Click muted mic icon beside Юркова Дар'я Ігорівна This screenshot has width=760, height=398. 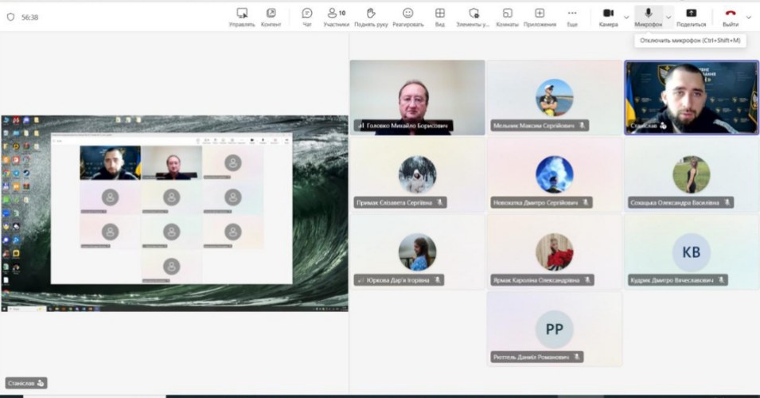[x=437, y=279]
